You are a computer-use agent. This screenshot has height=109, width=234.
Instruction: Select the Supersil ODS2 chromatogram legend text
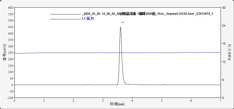(x=148, y=14)
